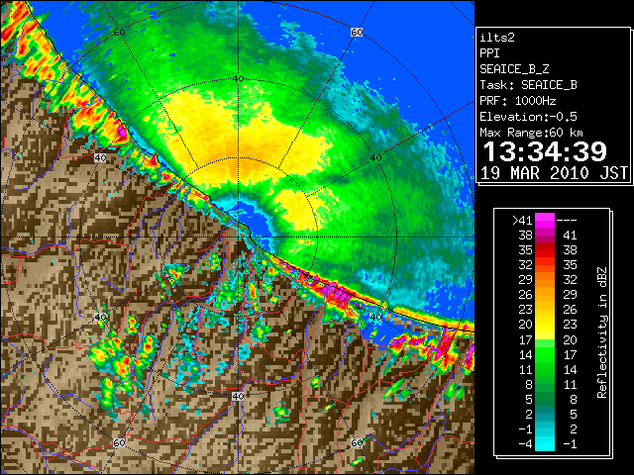Select the '17' label in legend left column

click(526, 339)
